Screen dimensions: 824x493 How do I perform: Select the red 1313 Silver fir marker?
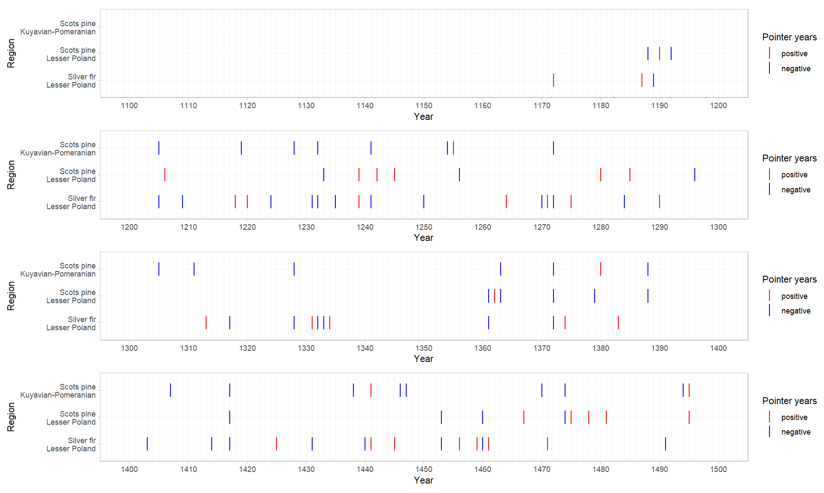pyautogui.click(x=206, y=323)
